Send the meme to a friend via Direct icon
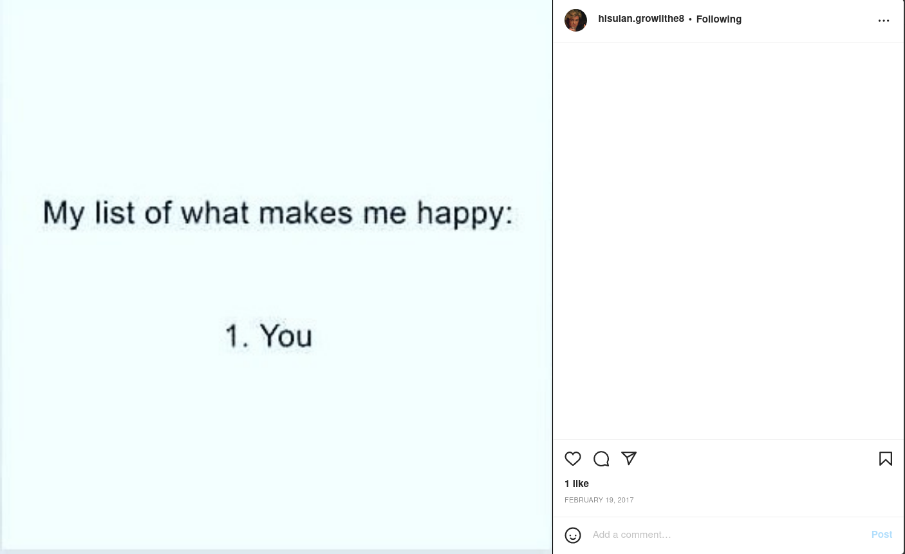 629,459
